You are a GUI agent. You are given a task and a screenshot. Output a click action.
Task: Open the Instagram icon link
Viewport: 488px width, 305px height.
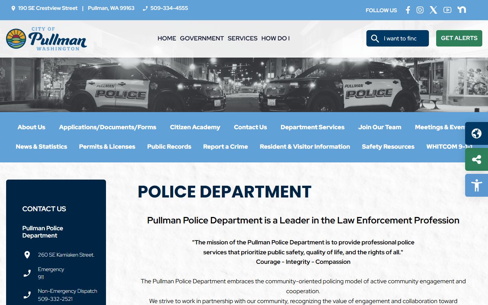click(420, 10)
